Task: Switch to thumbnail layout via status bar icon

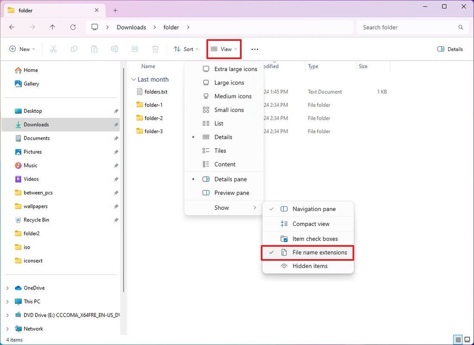Action: pyautogui.click(x=468, y=339)
